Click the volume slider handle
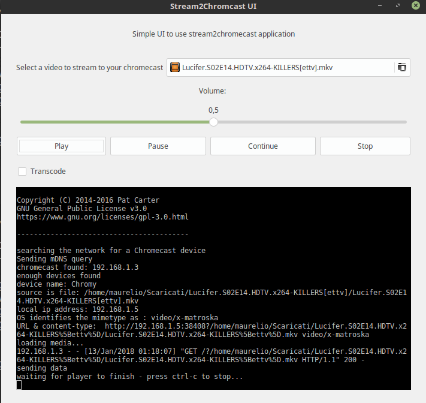The image size is (426, 403). coord(213,122)
